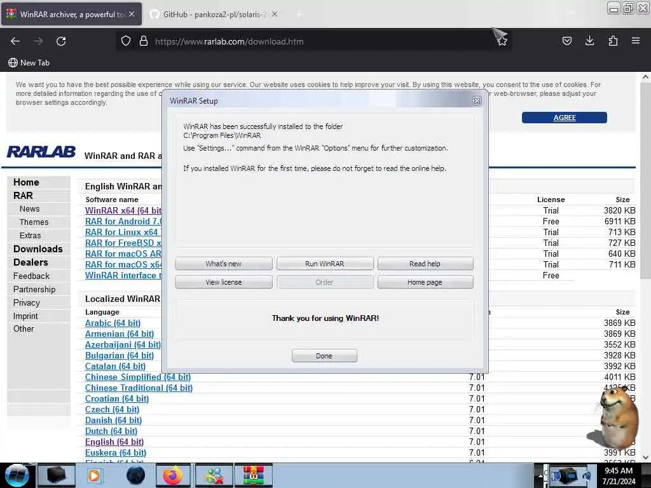
Task: Open Privacy in the sidebar
Action: pos(27,302)
